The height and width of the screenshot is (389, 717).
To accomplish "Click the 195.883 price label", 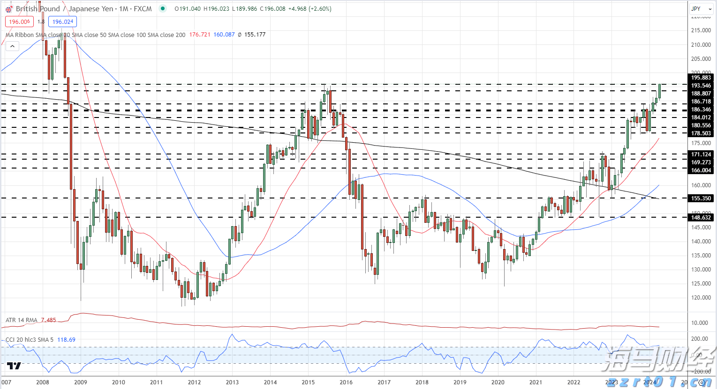I will click(701, 78).
